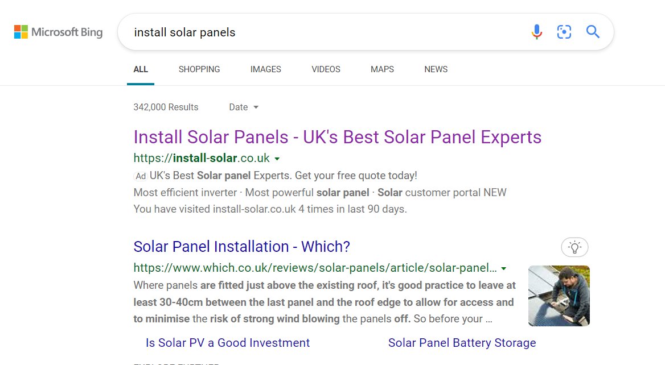This screenshot has height=365, width=665.
Task: Click 'UK's Best Solar panel Experts. Get your free quote' text
Action: (x=284, y=176)
